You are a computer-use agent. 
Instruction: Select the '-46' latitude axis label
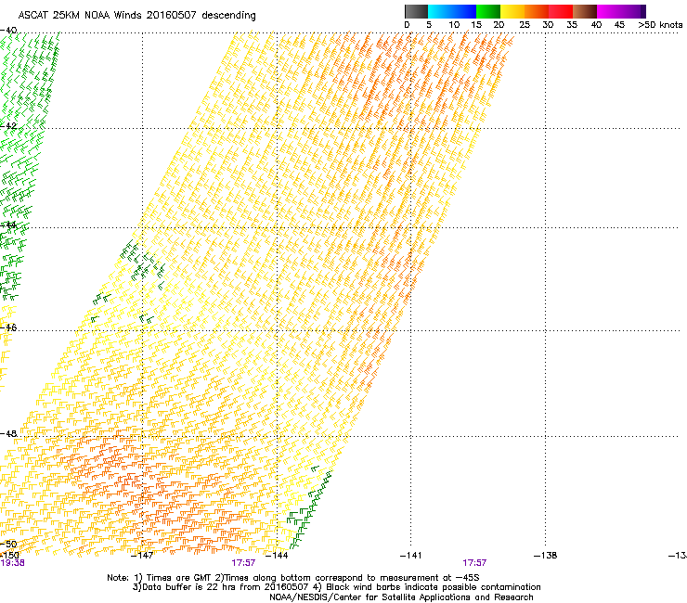coord(8,327)
